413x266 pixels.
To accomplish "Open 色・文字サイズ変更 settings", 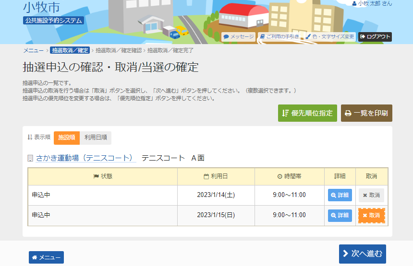I will [329, 36].
